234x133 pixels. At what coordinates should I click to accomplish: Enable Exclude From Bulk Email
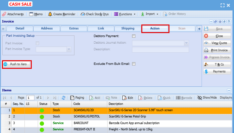click(134, 64)
